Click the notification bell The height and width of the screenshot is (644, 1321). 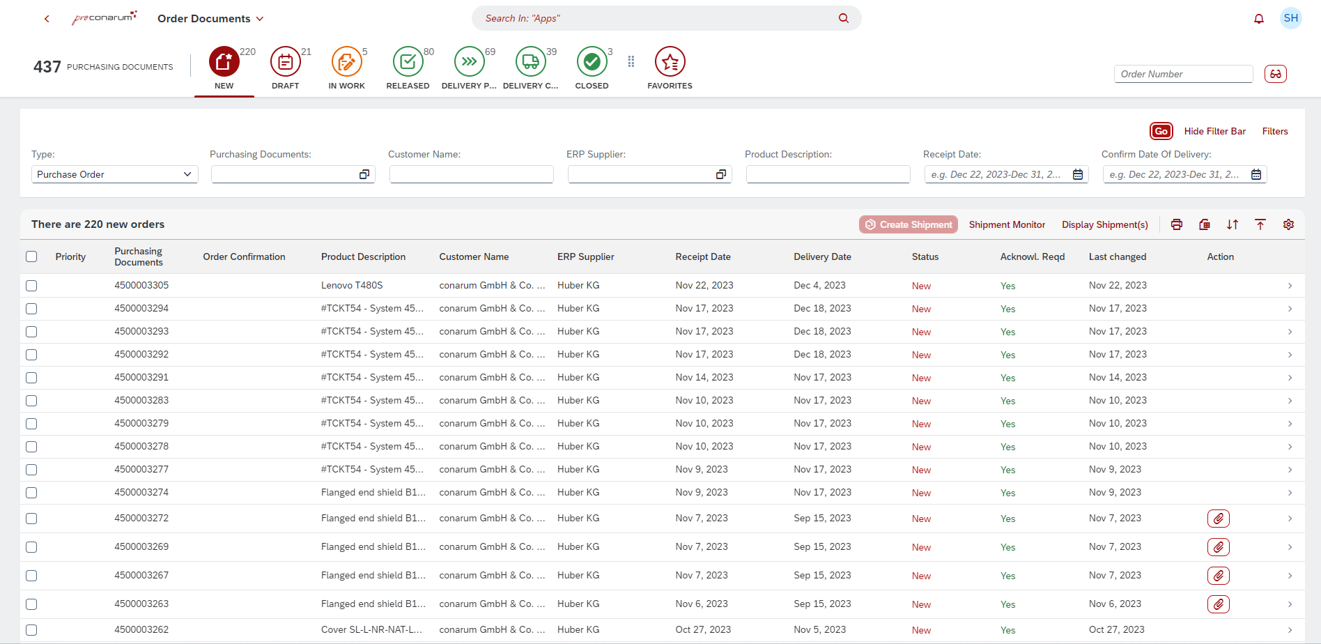(x=1259, y=18)
